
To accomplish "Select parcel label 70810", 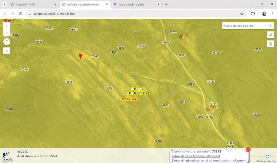I will pos(182,102).
